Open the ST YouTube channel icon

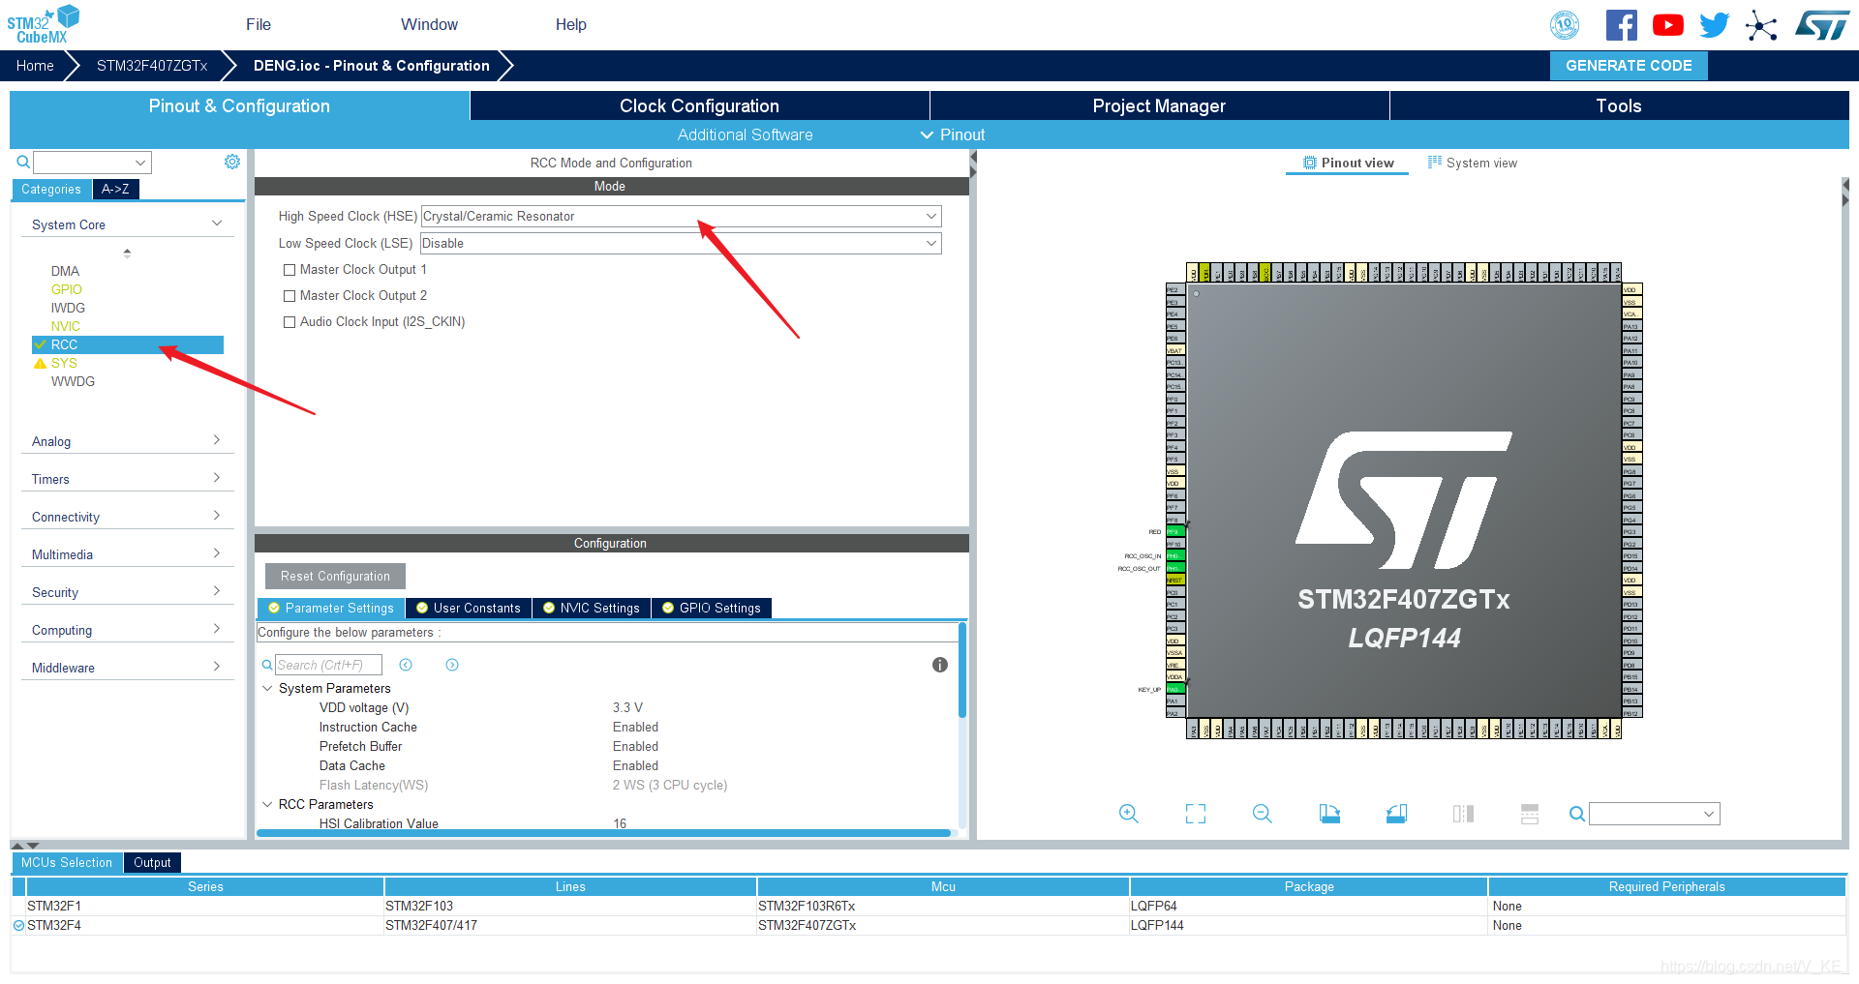click(1667, 25)
